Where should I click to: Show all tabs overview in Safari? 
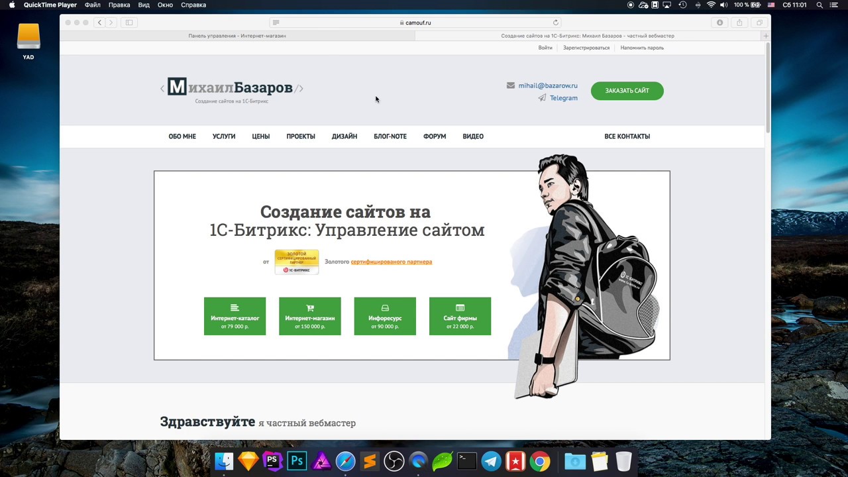[759, 23]
